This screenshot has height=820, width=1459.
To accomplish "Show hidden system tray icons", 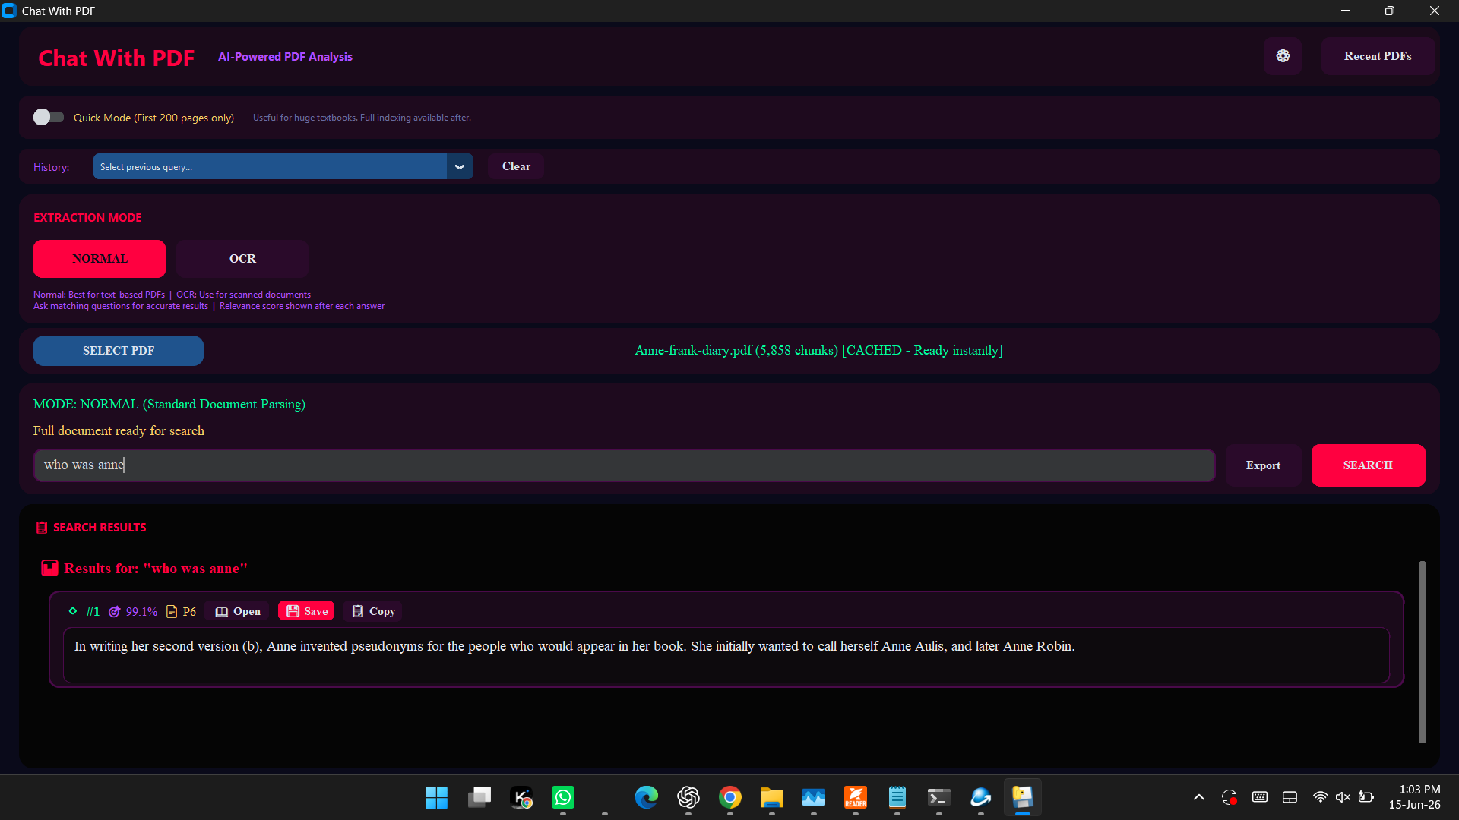I will pyautogui.click(x=1199, y=797).
